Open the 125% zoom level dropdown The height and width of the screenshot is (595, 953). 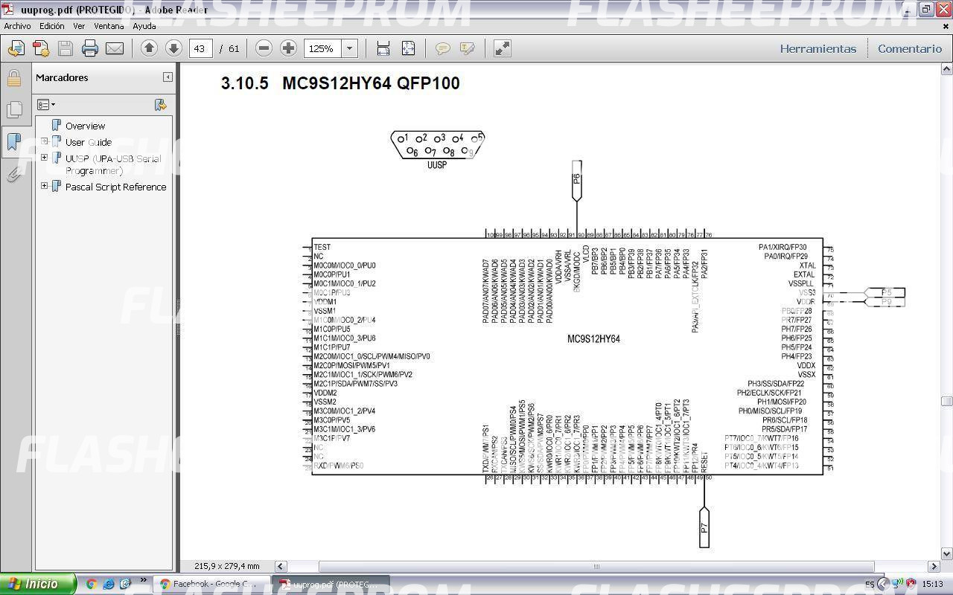349,48
